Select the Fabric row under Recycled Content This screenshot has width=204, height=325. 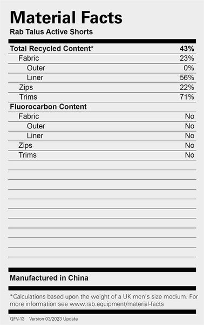point(102,58)
